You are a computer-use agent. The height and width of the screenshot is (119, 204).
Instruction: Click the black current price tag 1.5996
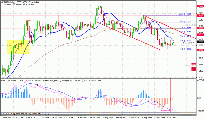coord(200,42)
